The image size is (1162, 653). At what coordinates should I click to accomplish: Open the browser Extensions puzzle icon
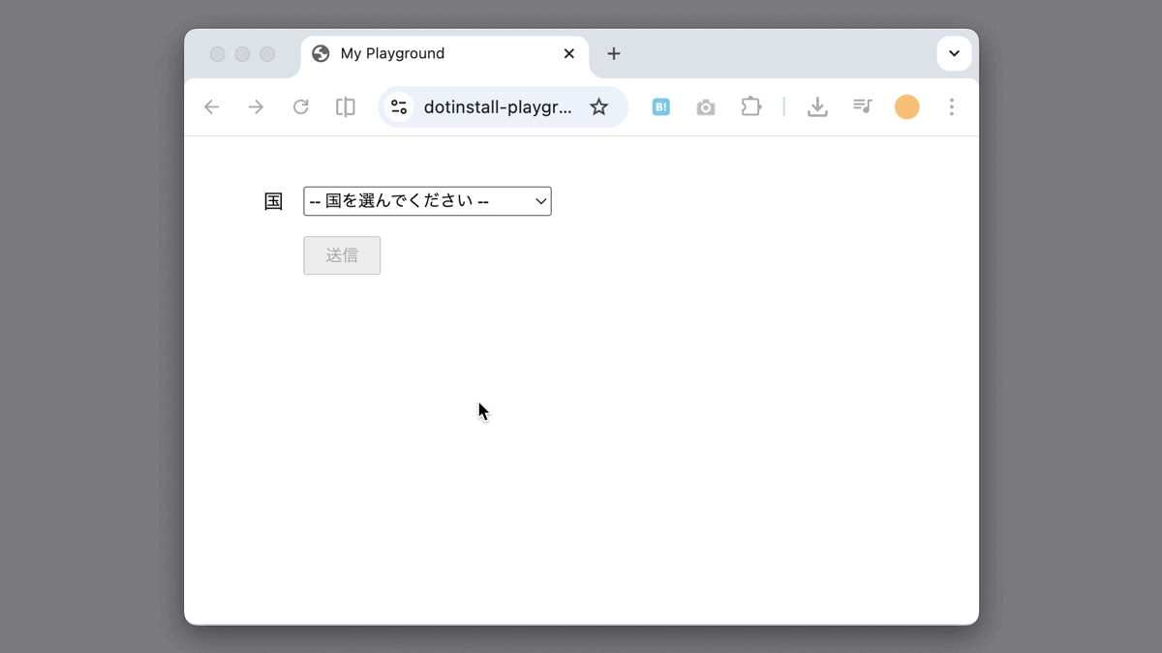click(x=751, y=106)
